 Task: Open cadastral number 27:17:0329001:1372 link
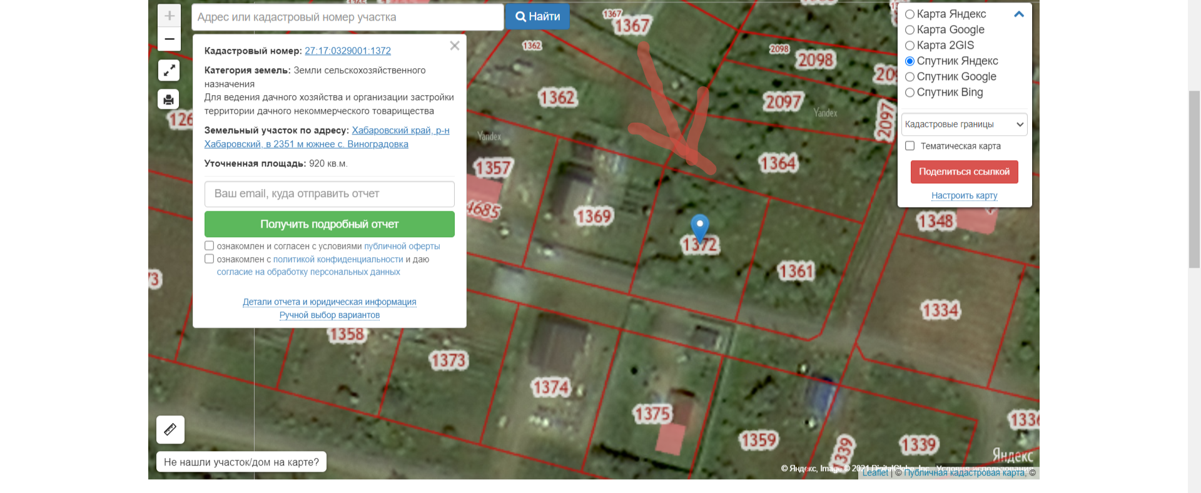(x=348, y=51)
